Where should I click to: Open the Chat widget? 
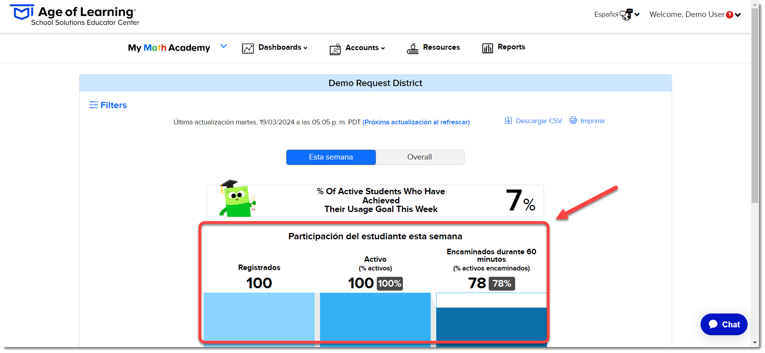pos(724,325)
